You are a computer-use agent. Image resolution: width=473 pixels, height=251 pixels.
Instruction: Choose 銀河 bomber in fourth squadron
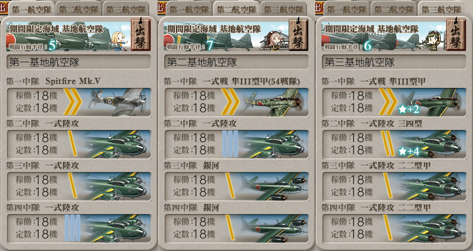(x=236, y=229)
